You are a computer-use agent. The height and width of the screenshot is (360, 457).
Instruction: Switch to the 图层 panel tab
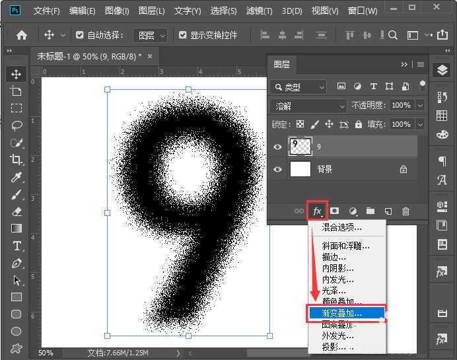pyautogui.click(x=281, y=64)
